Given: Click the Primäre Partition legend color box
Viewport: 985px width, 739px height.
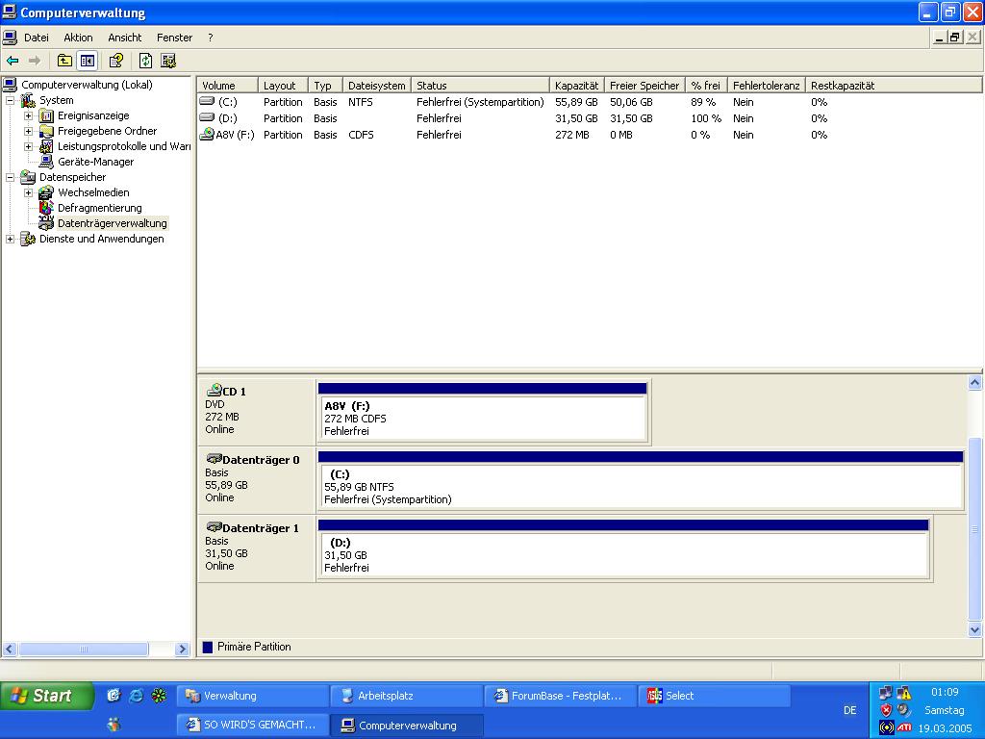Looking at the screenshot, I should 208,647.
